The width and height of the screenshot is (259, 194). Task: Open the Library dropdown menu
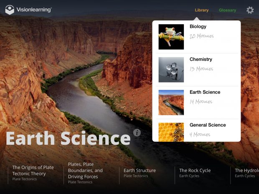[x=201, y=10]
